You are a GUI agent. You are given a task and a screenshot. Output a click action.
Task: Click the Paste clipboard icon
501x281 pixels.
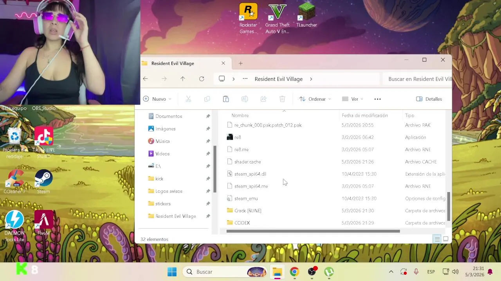226,99
